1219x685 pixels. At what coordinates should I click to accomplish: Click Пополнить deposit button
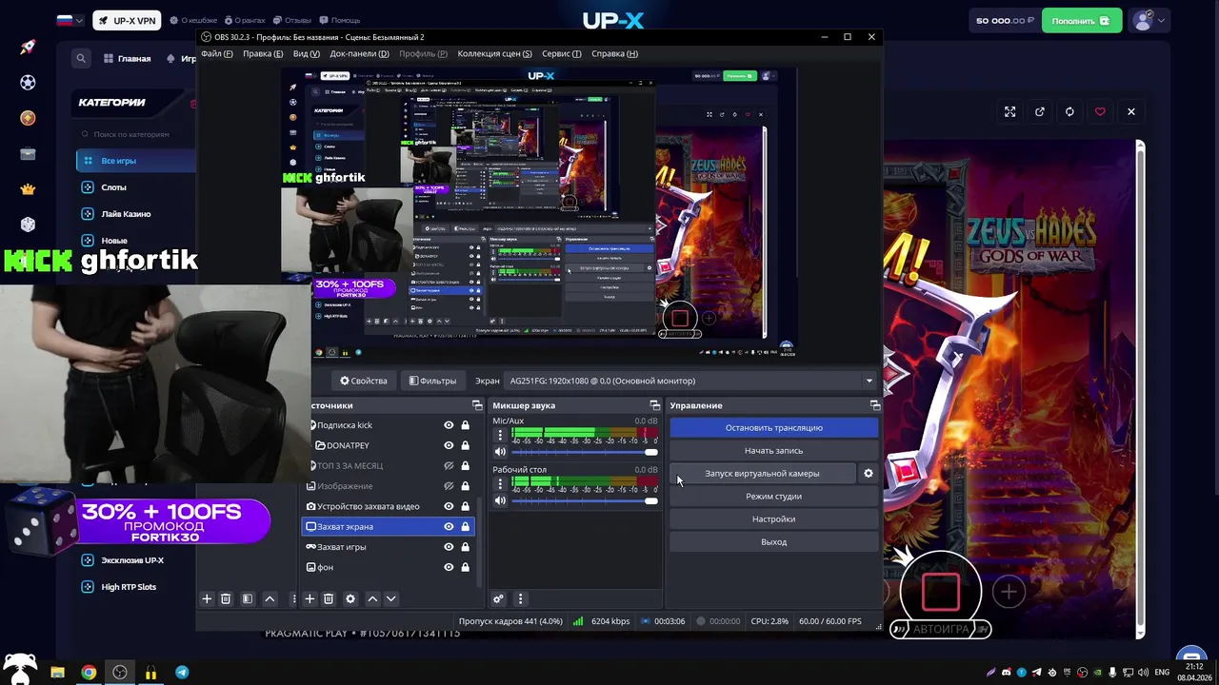[1082, 20]
